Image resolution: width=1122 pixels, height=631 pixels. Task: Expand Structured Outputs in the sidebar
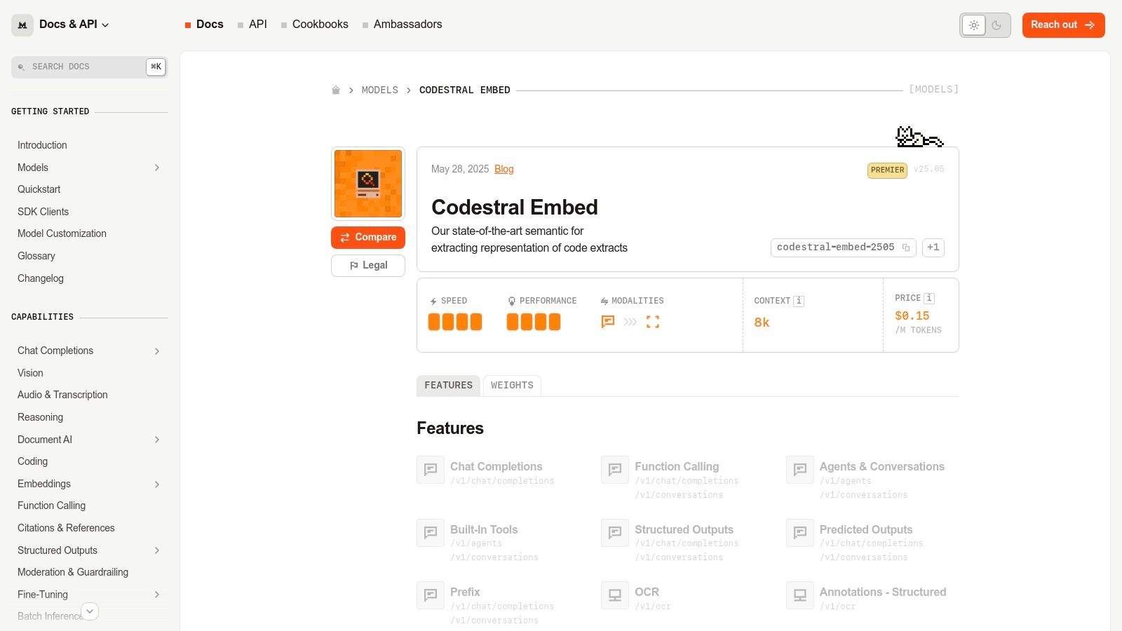(157, 550)
